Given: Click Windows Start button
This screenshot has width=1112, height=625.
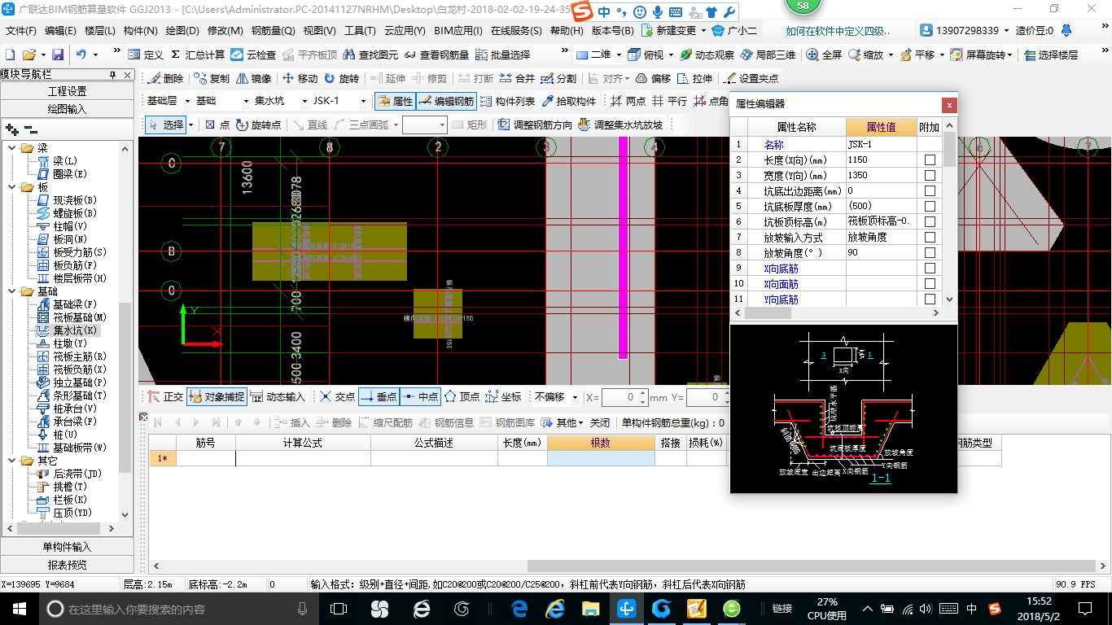Looking at the screenshot, I should pyautogui.click(x=19, y=609).
